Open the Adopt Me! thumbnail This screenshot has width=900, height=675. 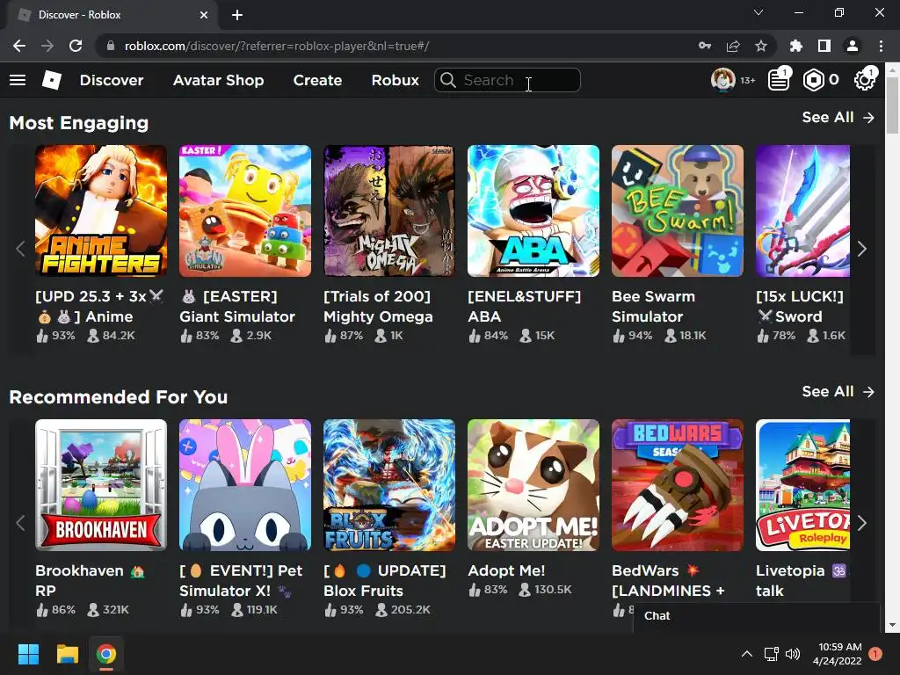(x=533, y=485)
